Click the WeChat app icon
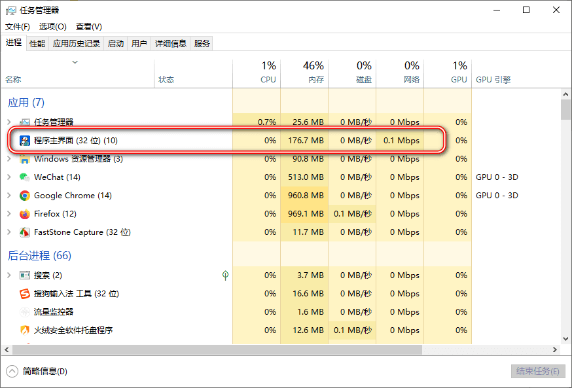The image size is (572, 388). (x=24, y=177)
